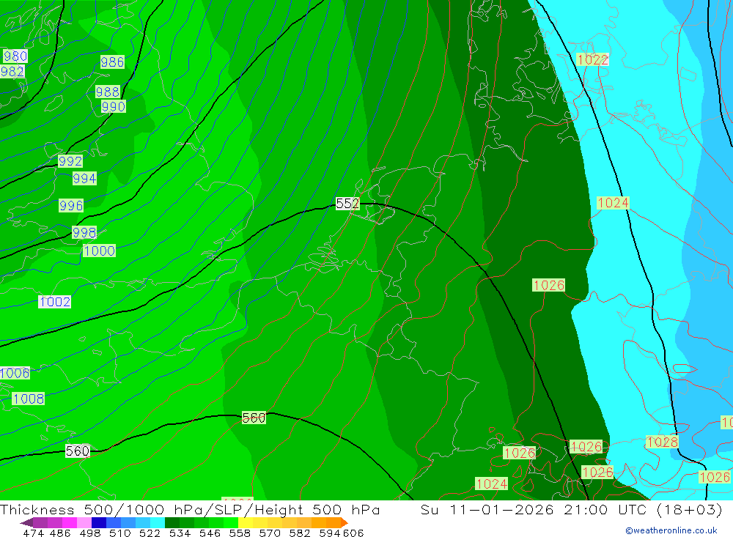Image resolution: width=733 pixels, height=537 pixels.
Task: Click the 486 legend value
Action: click(60, 533)
